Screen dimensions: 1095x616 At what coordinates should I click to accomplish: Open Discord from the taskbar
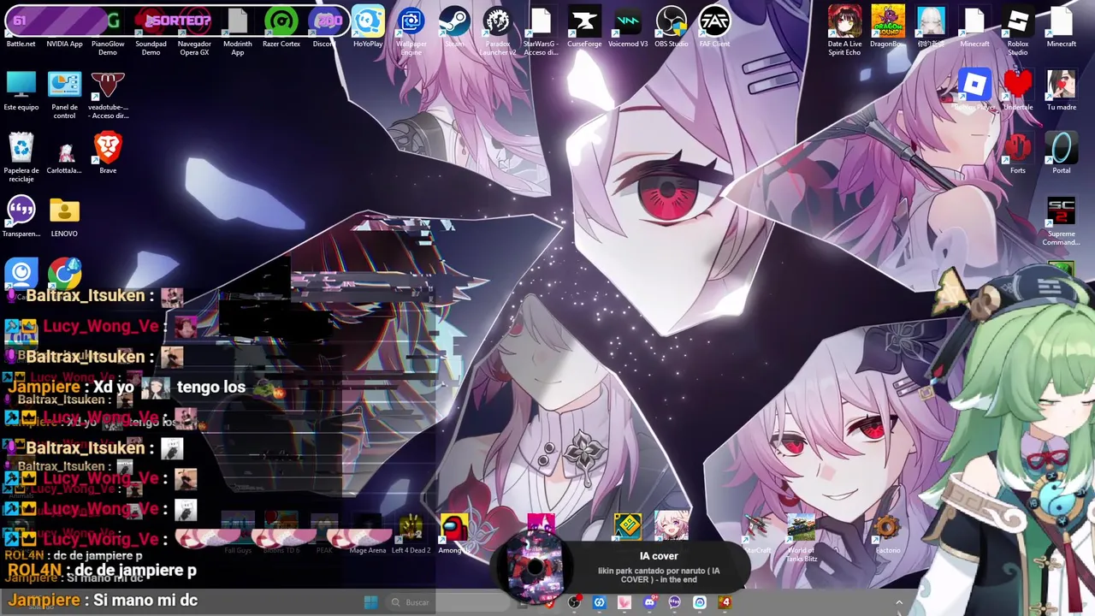click(649, 602)
